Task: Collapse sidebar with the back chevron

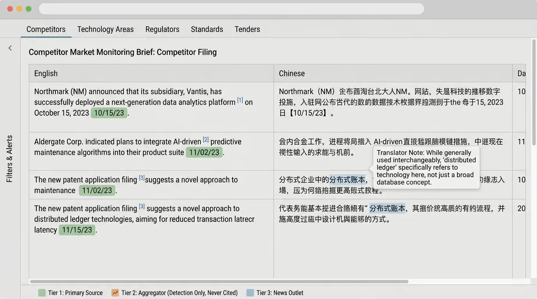Action: tap(10, 48)
